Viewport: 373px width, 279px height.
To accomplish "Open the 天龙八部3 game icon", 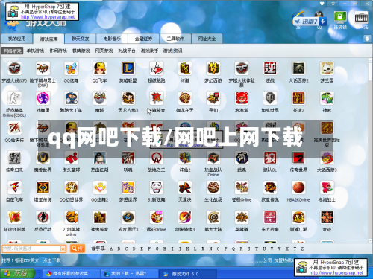I will click(x=128, y=98).
